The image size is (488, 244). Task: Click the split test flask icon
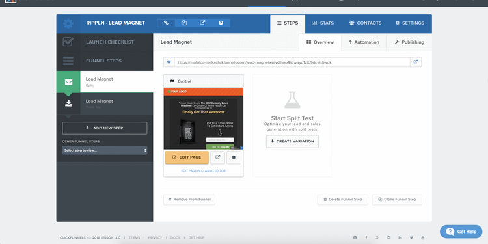292,100
